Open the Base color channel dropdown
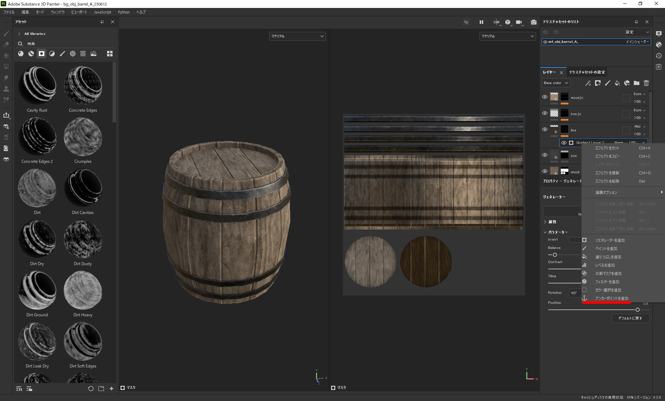The image size is (665, 401). 556,83
